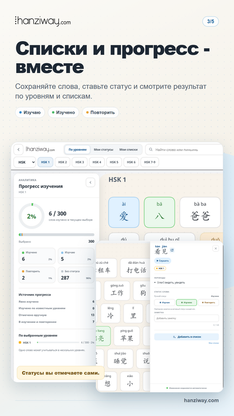Focus the Найти слово или пиньинь search field
Image resolution: width=234 pixels, height=416 pixels.
pyautogui.click(x=184, y=149)
